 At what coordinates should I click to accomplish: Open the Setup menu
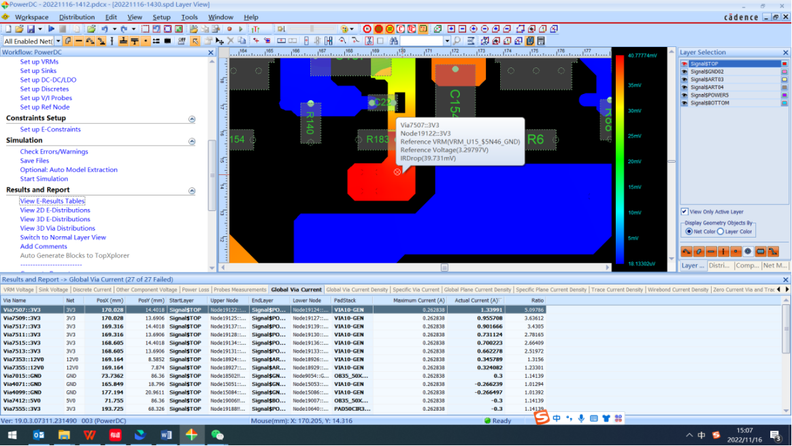[x=162, y=17]
